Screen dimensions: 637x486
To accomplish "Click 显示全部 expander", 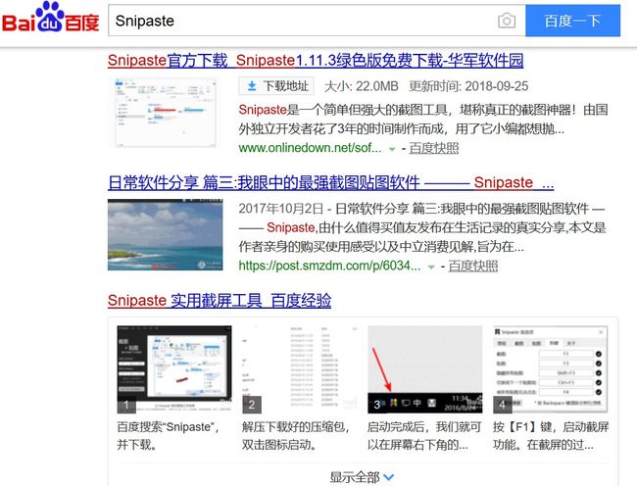I will (x=362, y=476).
